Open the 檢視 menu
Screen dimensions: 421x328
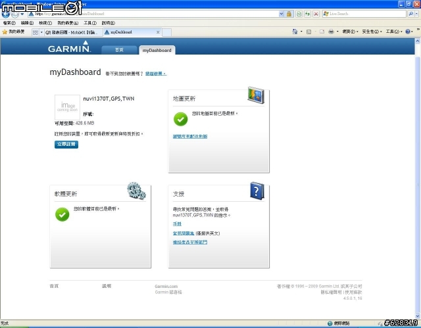[x=45, y=23]
